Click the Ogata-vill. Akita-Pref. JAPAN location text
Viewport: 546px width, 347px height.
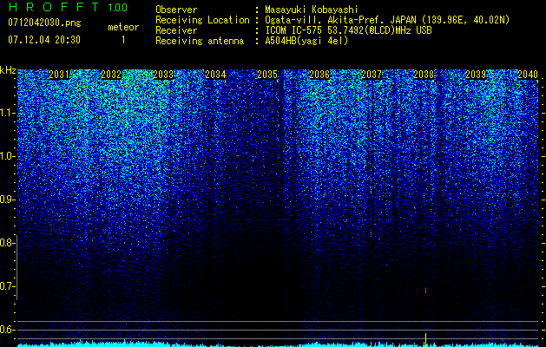(x=387, y=20)
